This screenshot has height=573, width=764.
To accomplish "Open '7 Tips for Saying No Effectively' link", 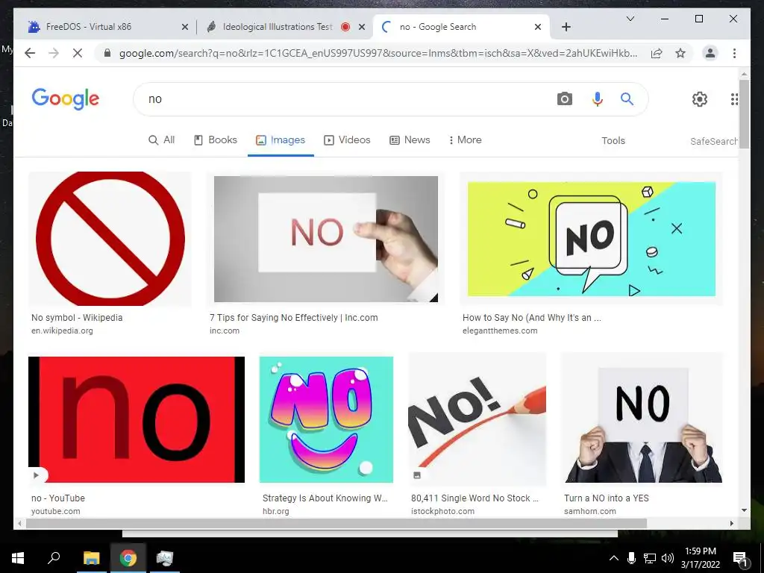I will (294, 318).
